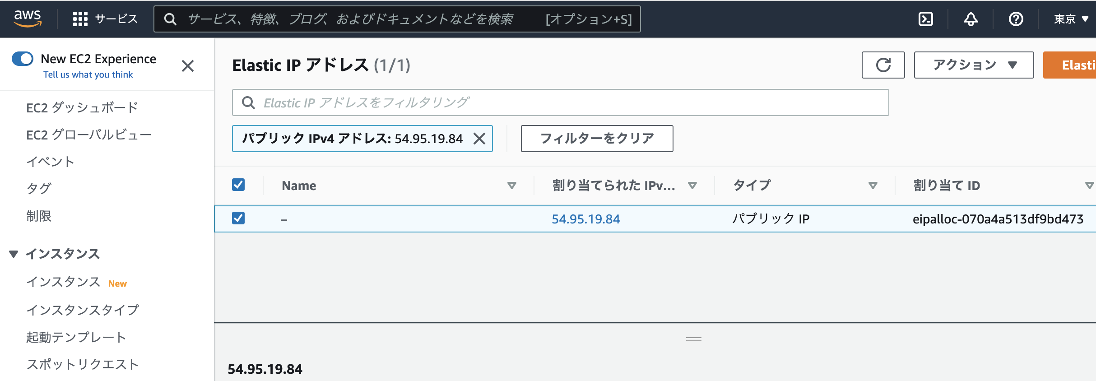
Task: Open EC2 グローバルビュー in the sidebar
Action: coord(89,135)
